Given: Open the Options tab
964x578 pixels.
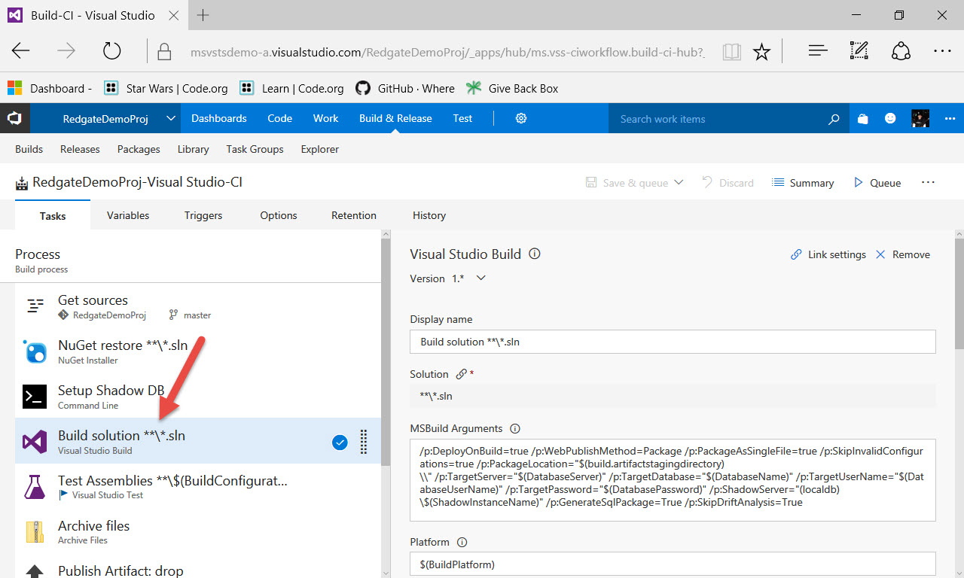Looking at the screenshot, I should 279,215.
